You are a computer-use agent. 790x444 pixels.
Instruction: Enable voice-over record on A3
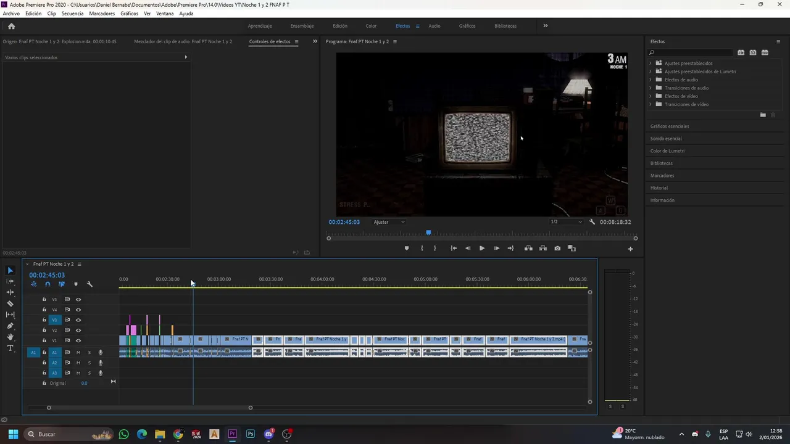[x=101, y=373]
